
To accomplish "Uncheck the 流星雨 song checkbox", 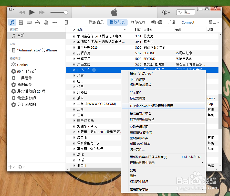I will point(74,138).
